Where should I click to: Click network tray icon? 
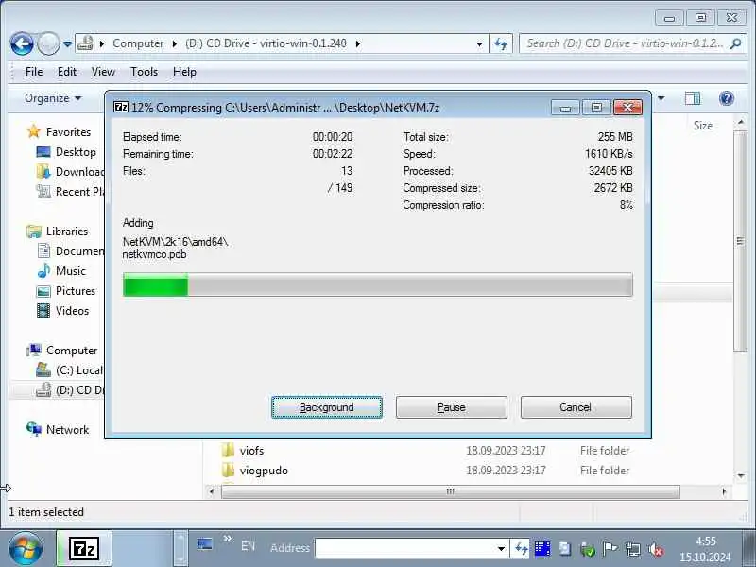[633, 549]
